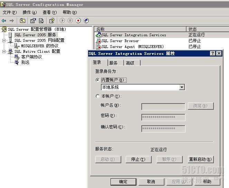Open the 本地系统 account dropdown
Viewport: 229px width, 188px height.
(x=182, y=87)
